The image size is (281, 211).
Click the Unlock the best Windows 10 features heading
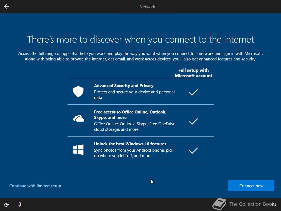(130, 144)
